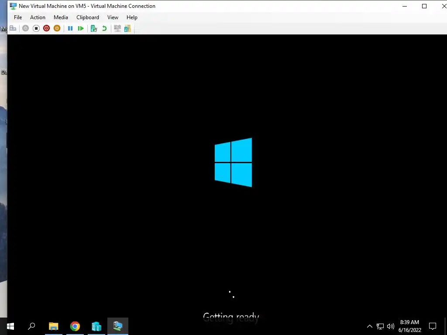Minimize the Virtual Machine Connection window
This screenshot has width=447, height=335.
point(405,6)
